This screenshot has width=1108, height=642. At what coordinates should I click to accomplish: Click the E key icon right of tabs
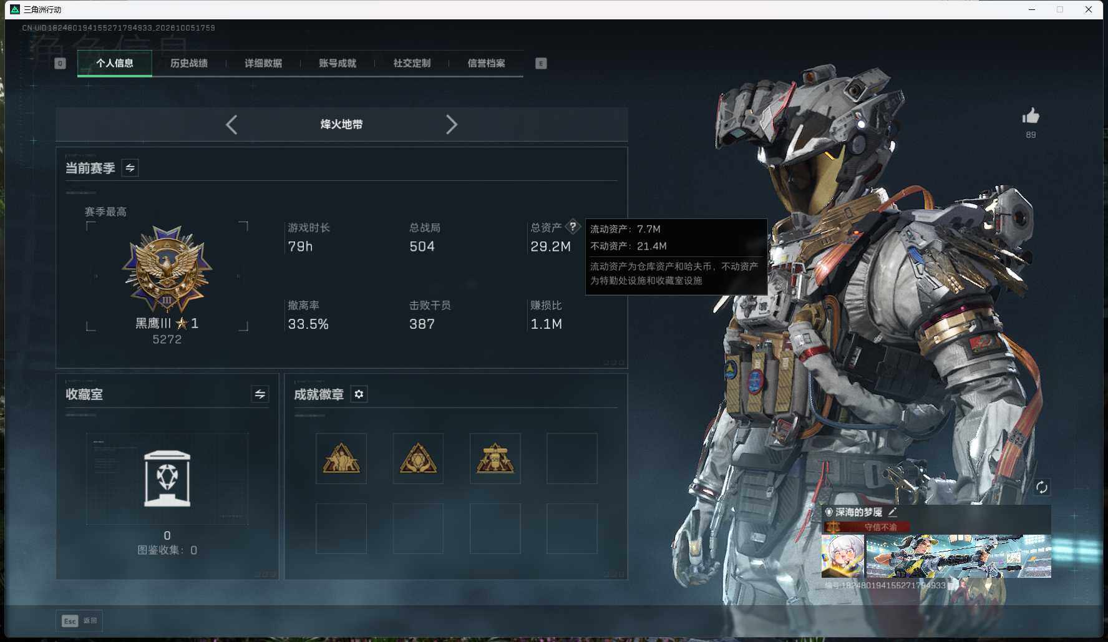(x=541, y=64)
